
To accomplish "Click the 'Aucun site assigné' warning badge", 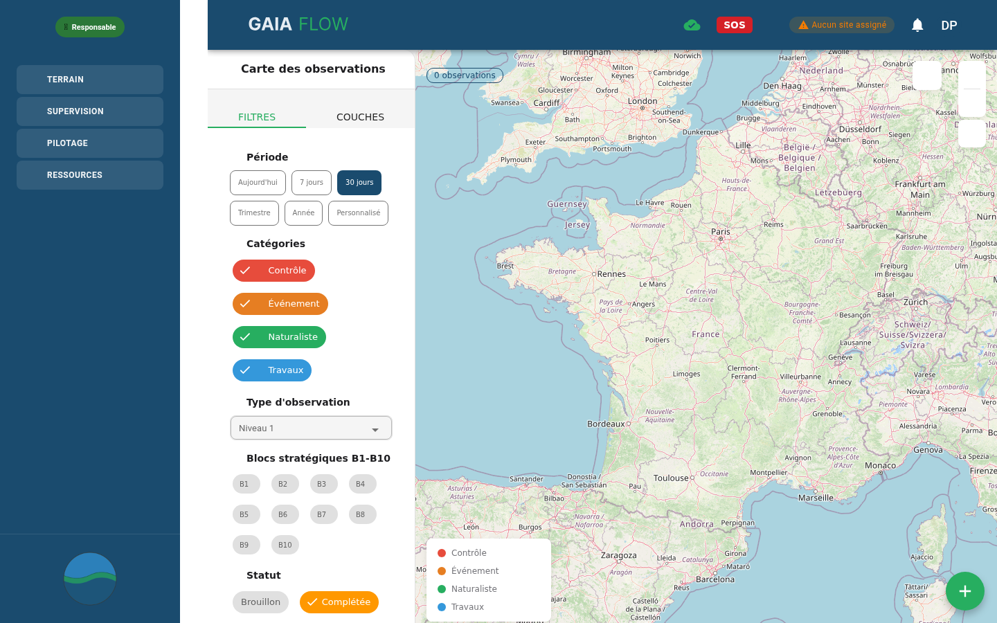I will [x=842, y=24].
